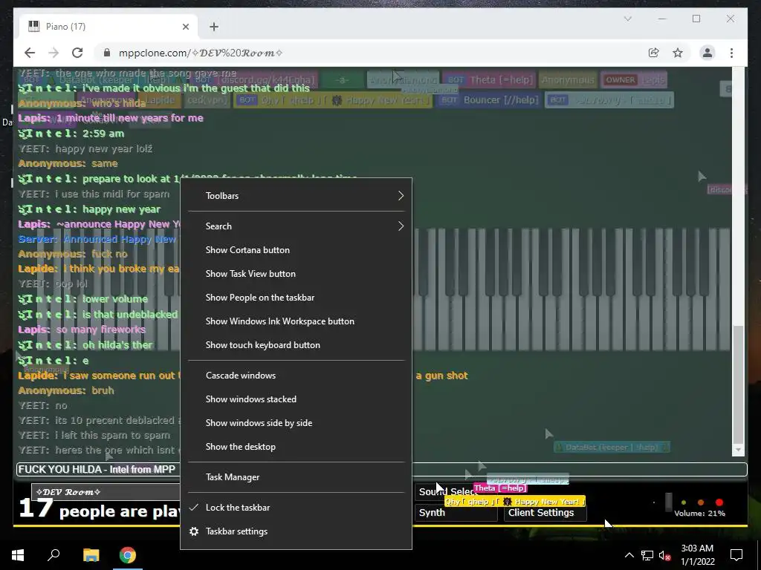Bookmark this tab star icon
The width and height of the screenshot is (761, 570).
678,53
